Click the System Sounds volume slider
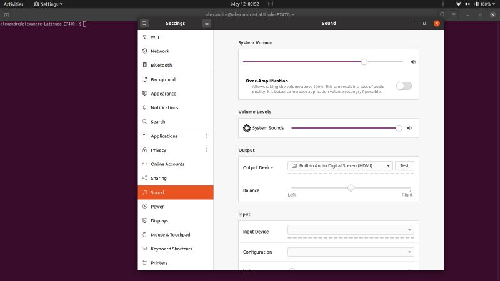 click(346, 128)
